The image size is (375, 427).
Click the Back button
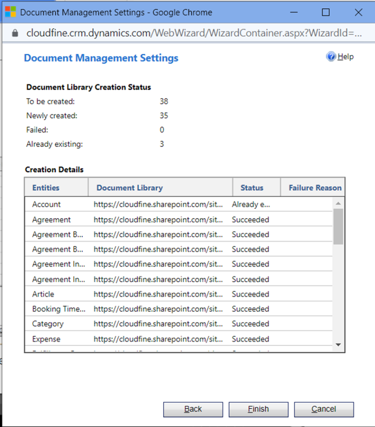pyautogui.click(x=193, y=409)
